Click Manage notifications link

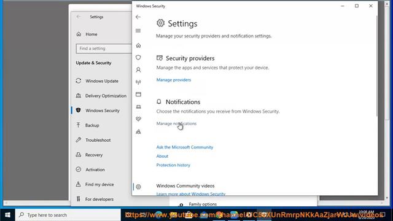[x=176, y=123]
